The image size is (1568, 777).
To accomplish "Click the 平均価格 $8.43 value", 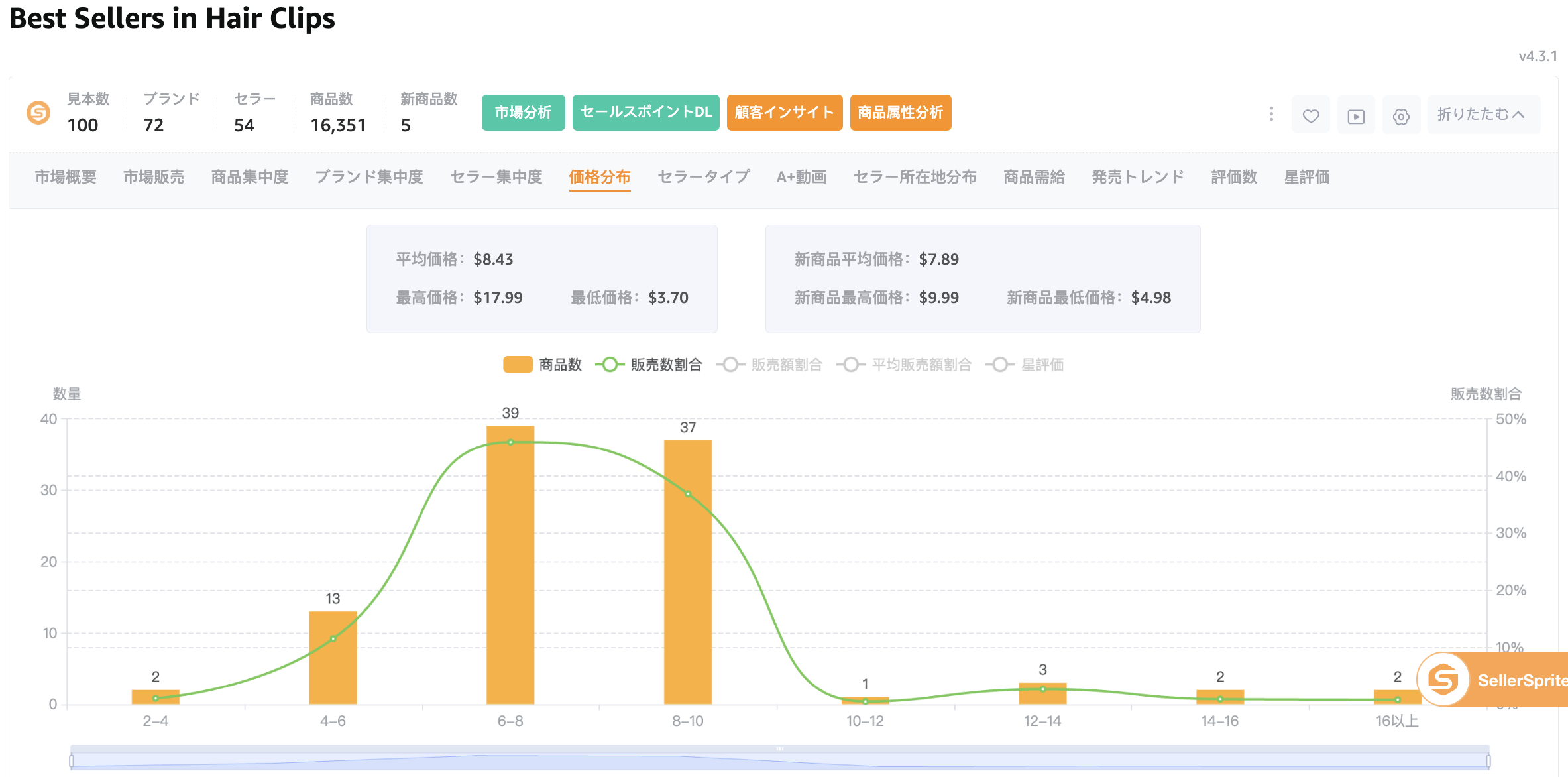I will (x=493, y=259).
